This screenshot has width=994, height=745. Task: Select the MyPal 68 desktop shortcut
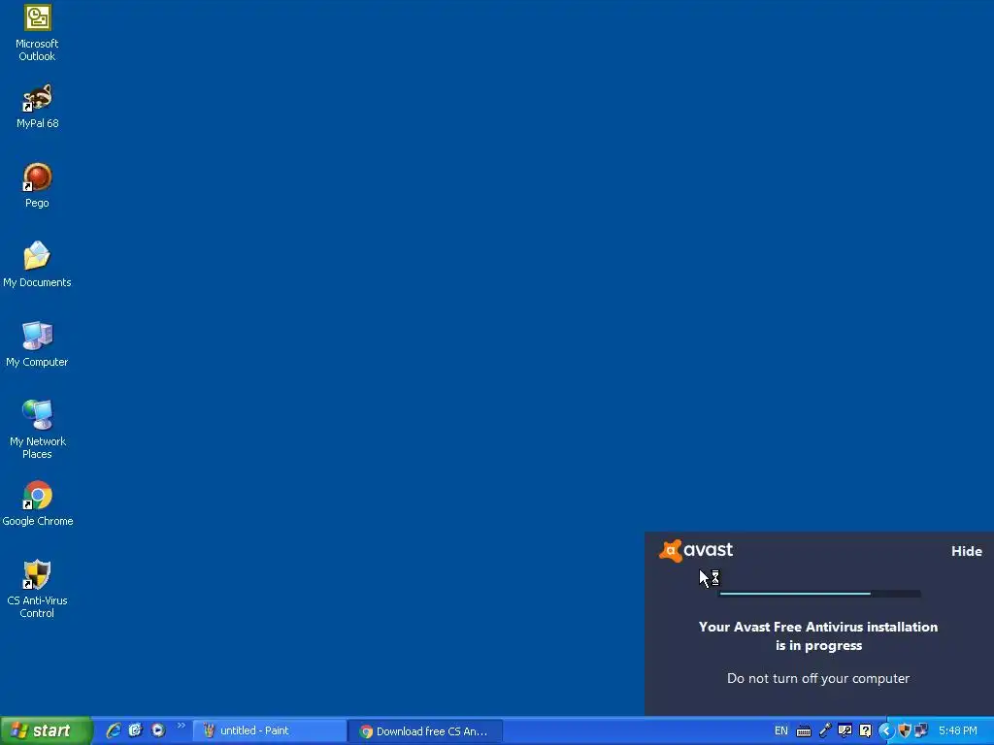coord(37,106)
